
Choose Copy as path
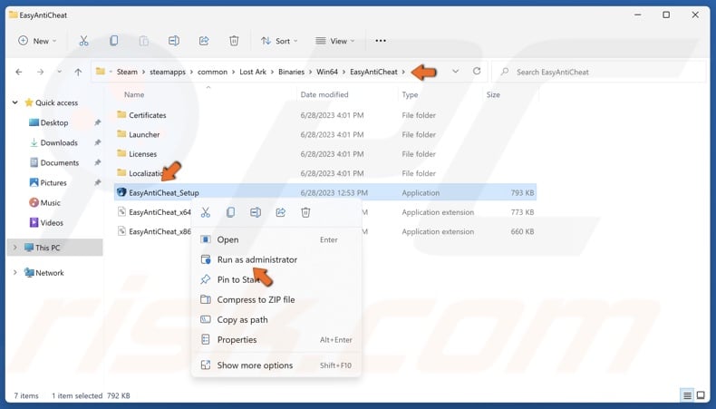pyautogui.click(x=276, y=320)
